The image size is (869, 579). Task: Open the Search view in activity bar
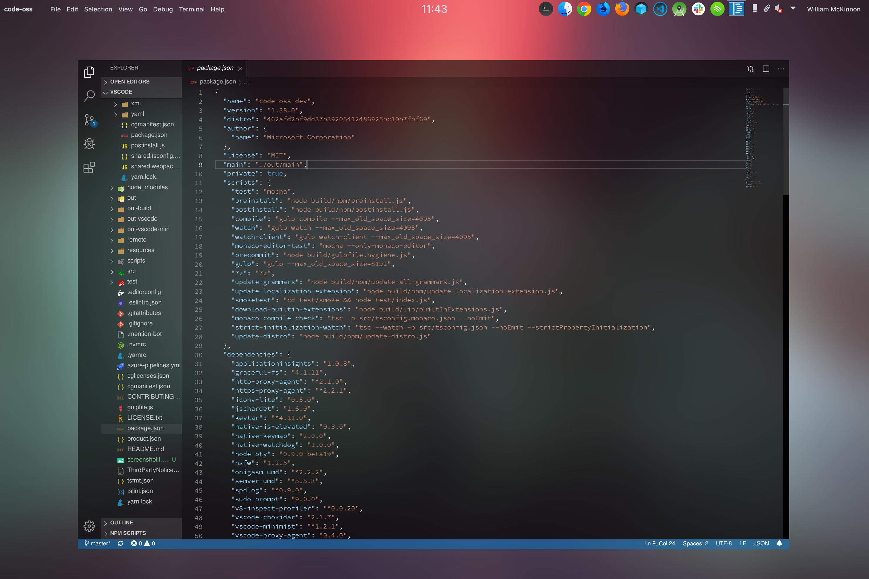pos(89,96)
